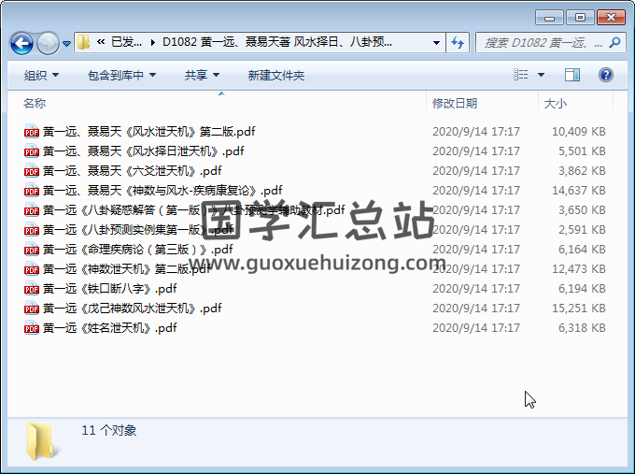Select file name 《戊己神数风水泄天机》.pdf

tap(133, 309)
